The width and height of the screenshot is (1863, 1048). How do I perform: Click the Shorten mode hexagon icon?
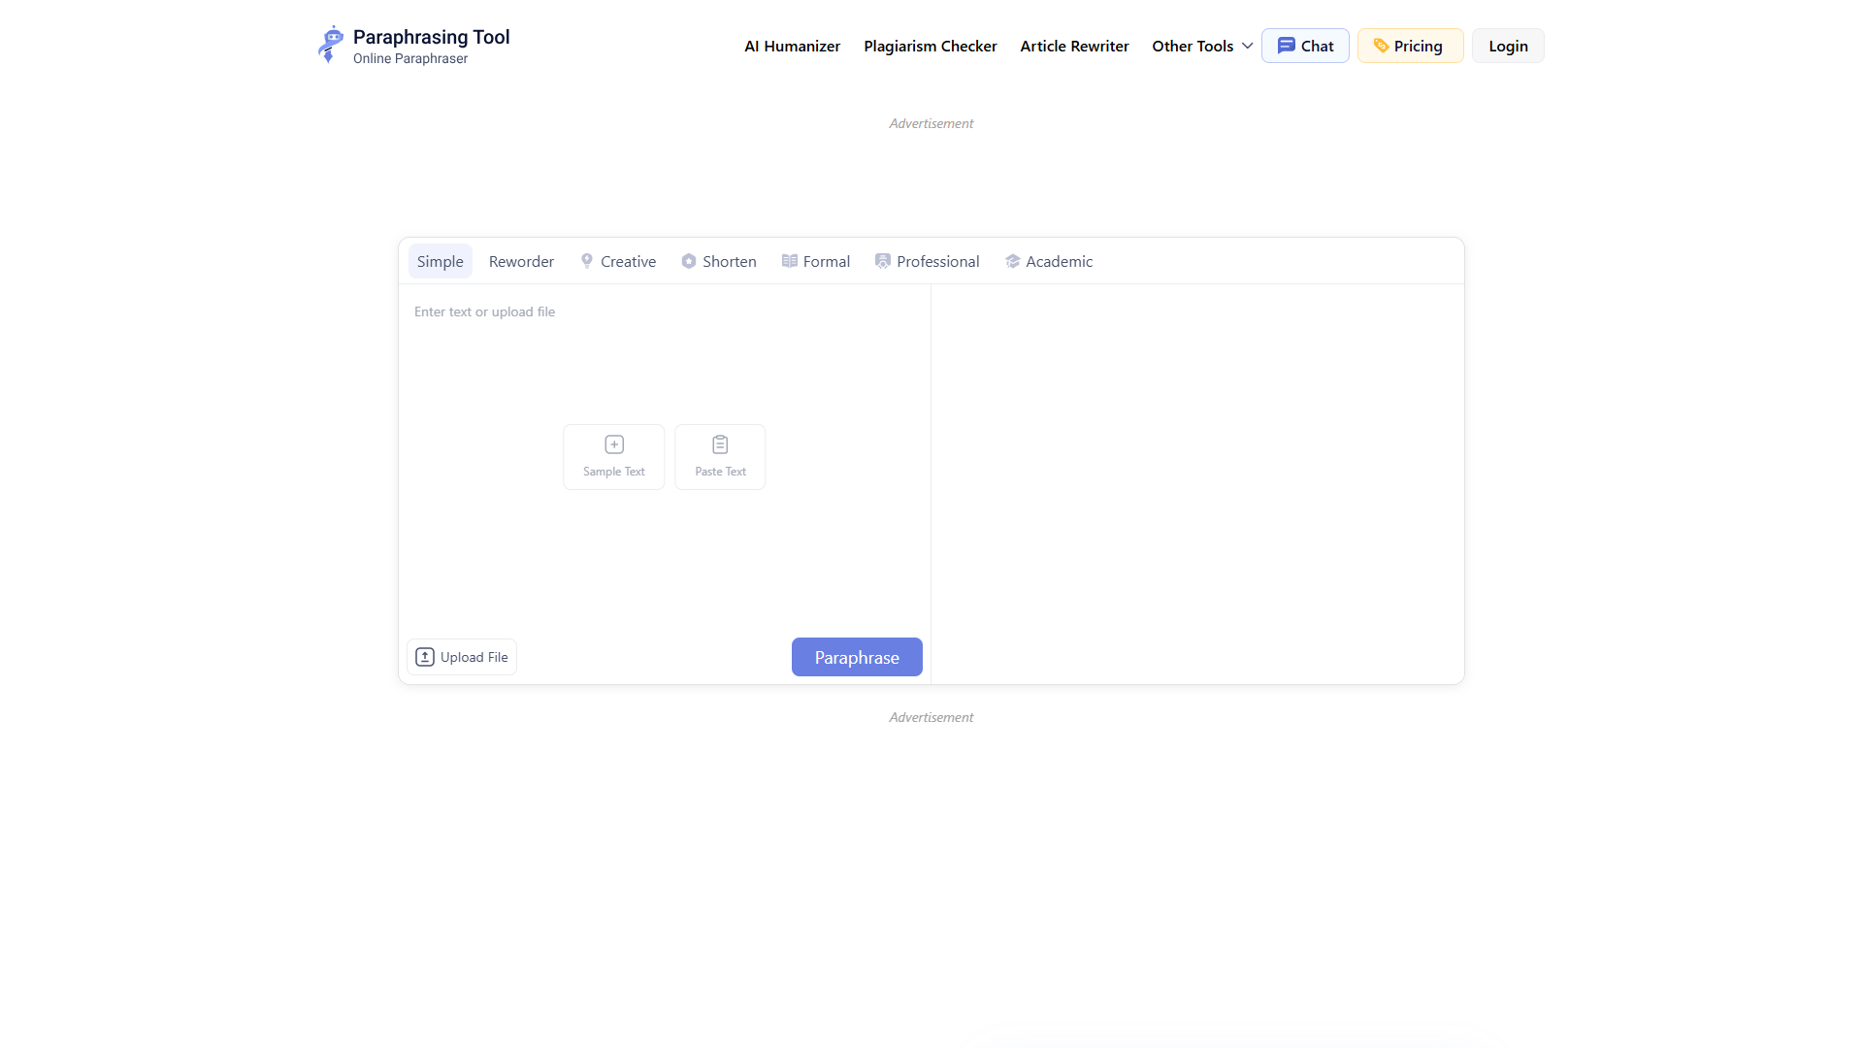pos(689,261)
